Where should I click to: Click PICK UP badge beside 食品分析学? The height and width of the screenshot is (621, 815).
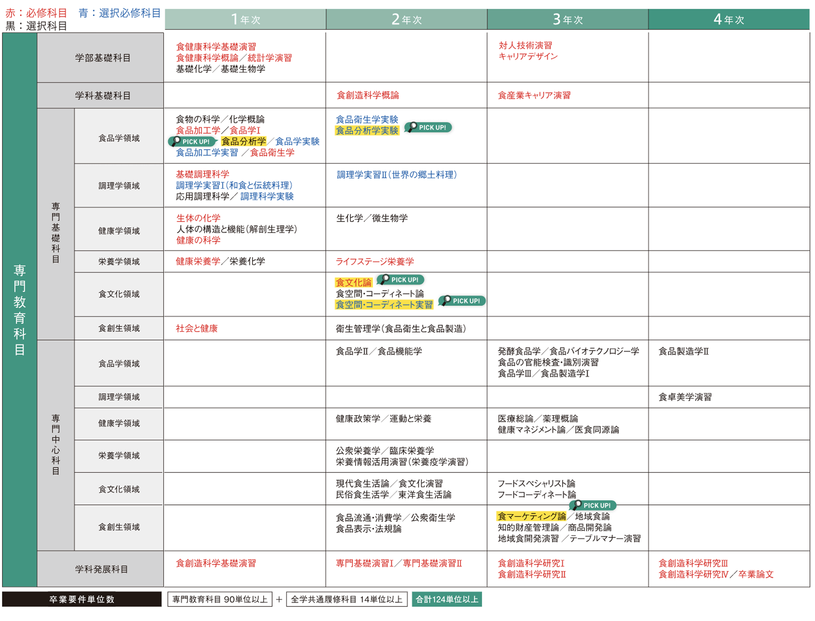coord(192,142)
